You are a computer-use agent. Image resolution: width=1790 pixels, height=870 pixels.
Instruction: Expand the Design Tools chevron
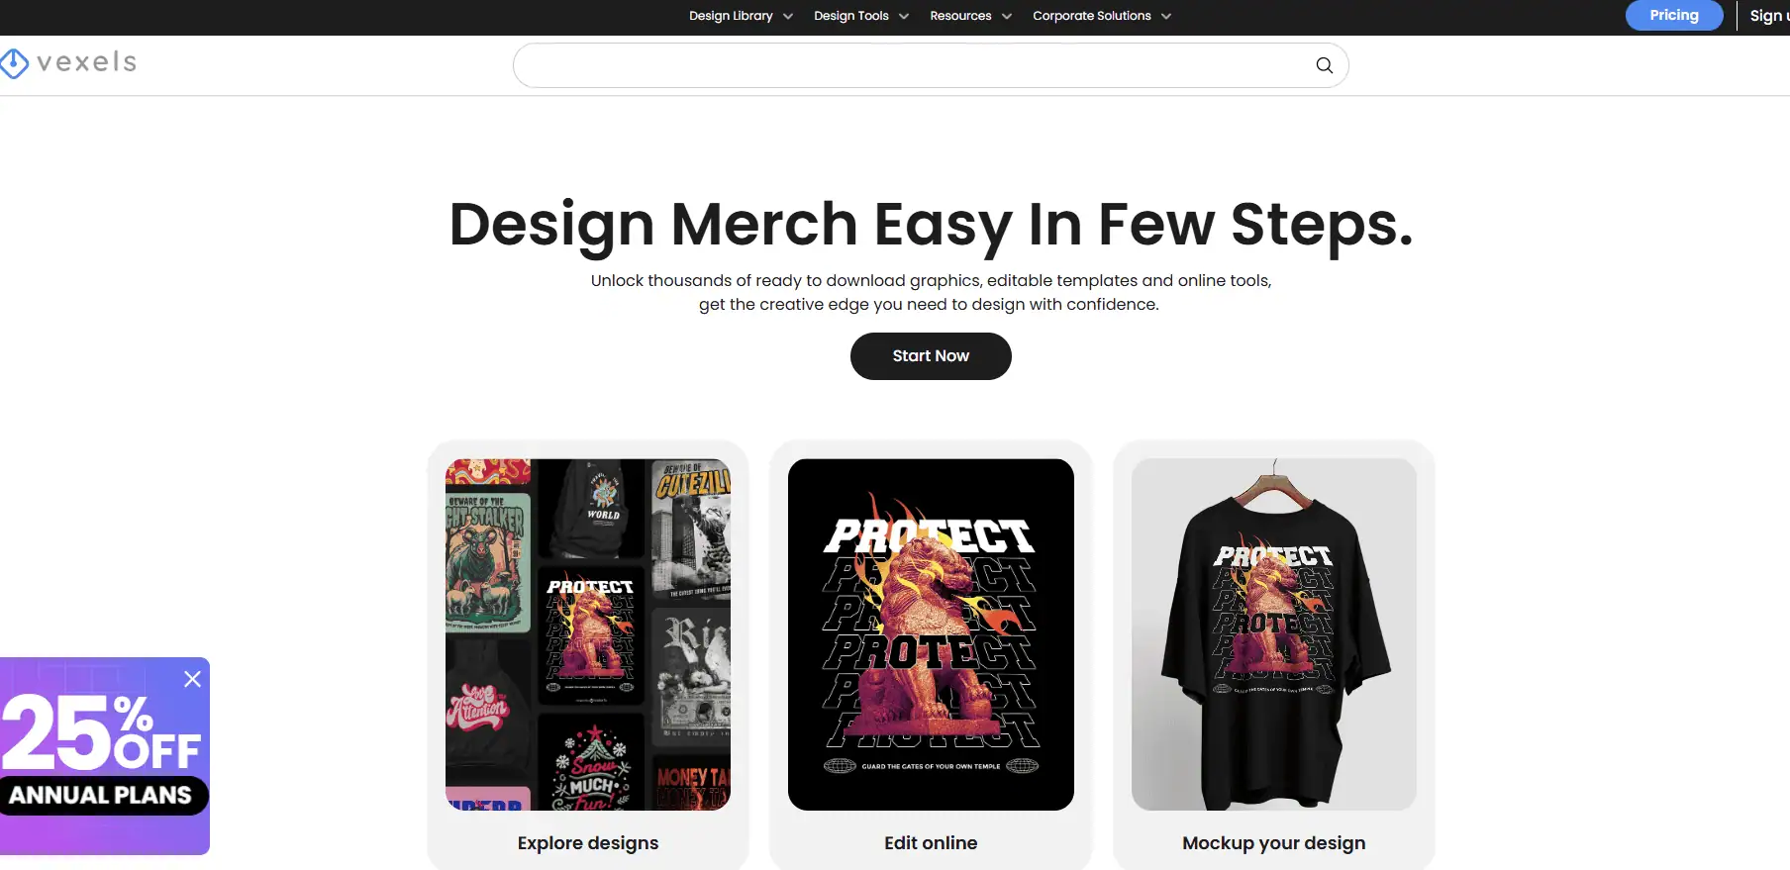[x=904, y=17]
